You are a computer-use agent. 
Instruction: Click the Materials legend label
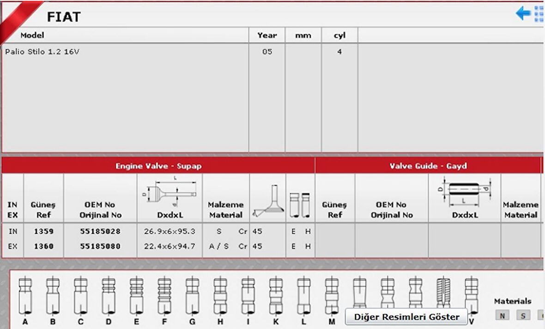513,301
